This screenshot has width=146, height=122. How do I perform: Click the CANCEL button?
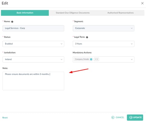tap(118, 117)
